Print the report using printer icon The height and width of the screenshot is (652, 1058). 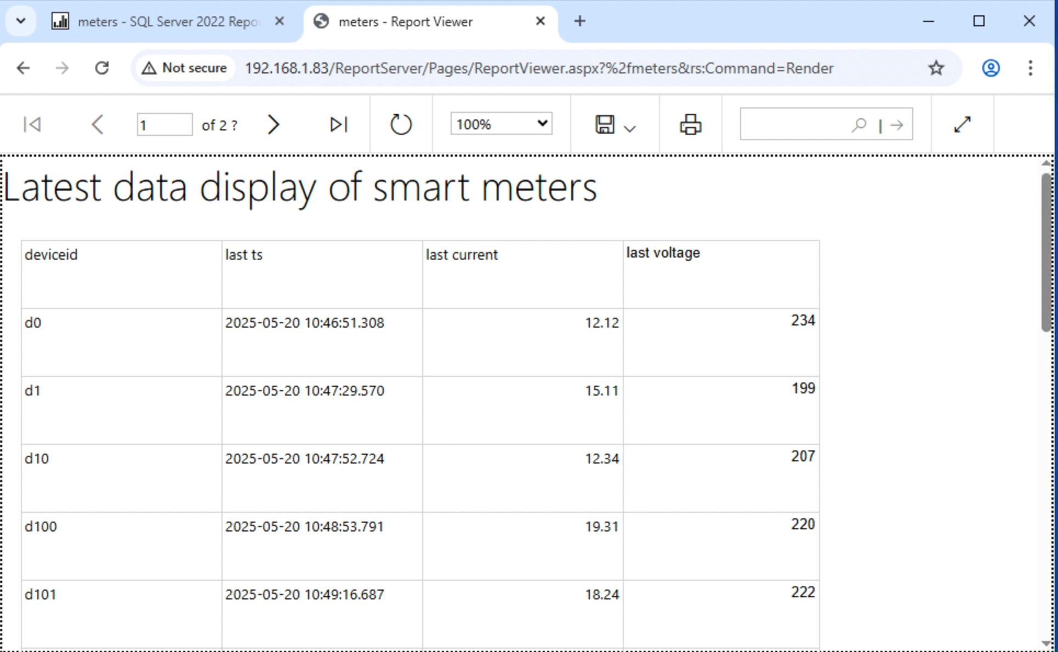point(690,125)
